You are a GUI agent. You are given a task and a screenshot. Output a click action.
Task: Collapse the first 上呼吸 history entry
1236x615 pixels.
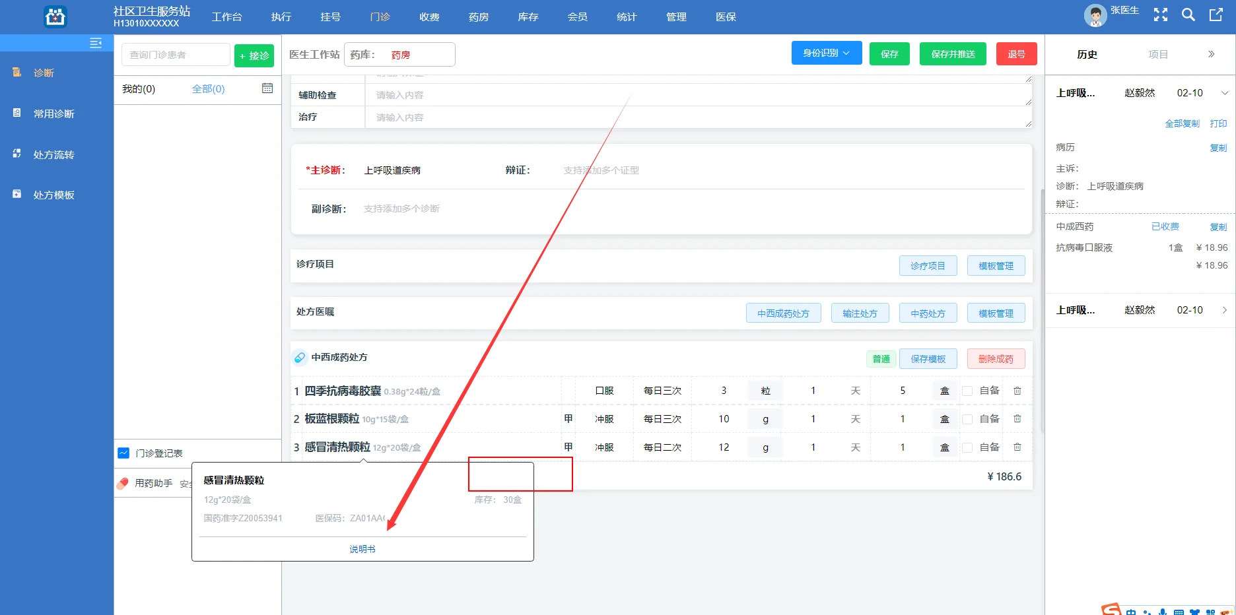[x=1225, y=92]
